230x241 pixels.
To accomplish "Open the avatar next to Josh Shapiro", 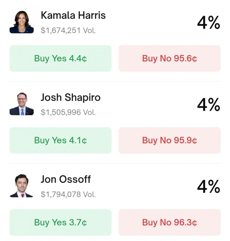I will [22, 104].
